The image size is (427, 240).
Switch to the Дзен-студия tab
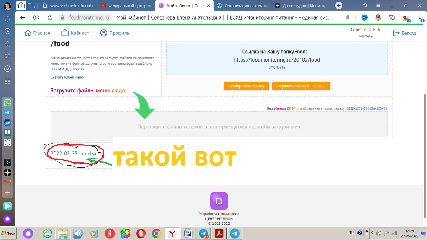[x=301, y=6]
